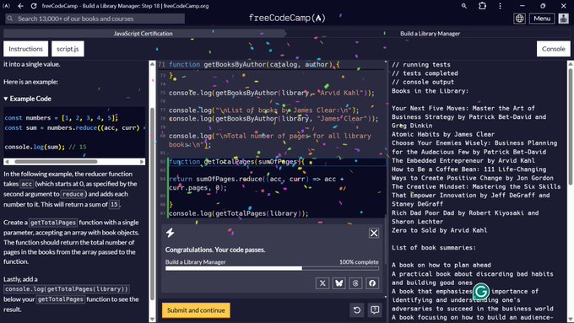The width and height of the screenshot is (574, 323).
Task: Click 'List of book summaries:' output
Action: point(434,248)
